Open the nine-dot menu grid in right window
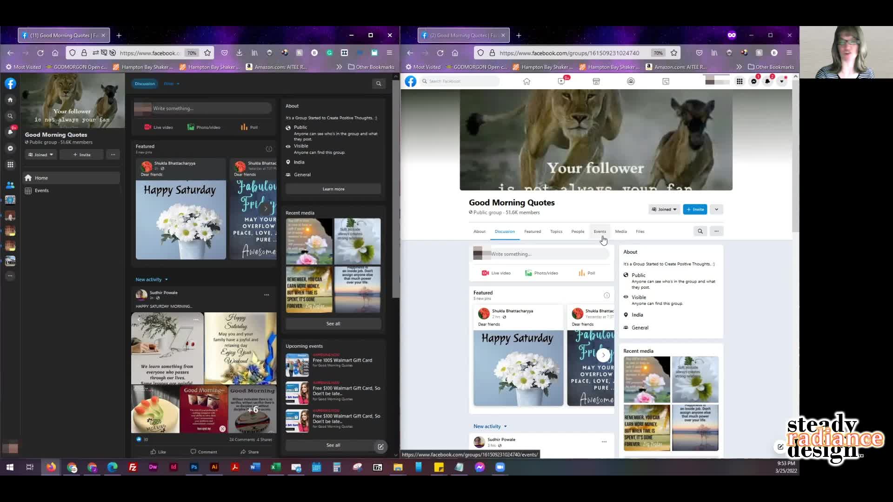The width and height of the screenshot is (893, 502). (740, 81)
